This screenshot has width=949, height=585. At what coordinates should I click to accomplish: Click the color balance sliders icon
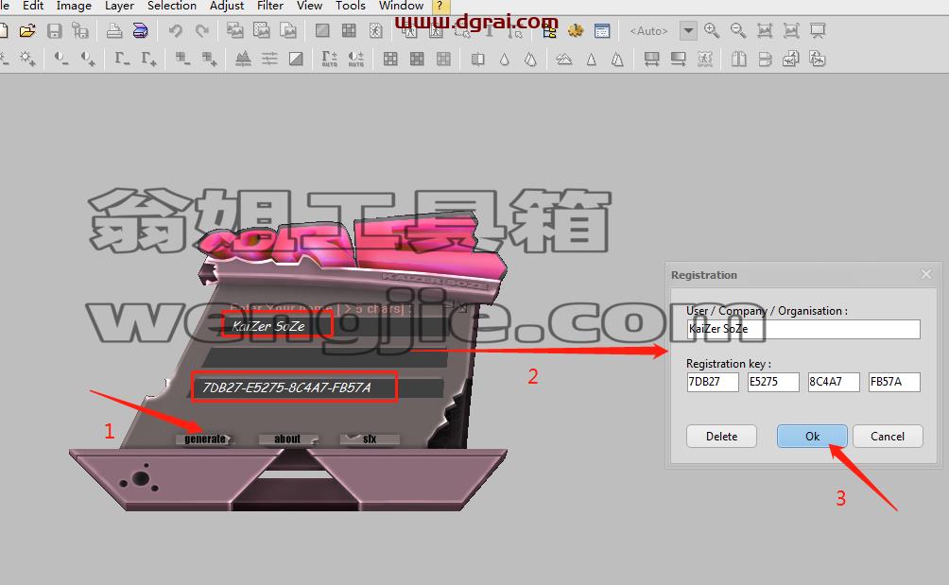[x=269, y=59]
